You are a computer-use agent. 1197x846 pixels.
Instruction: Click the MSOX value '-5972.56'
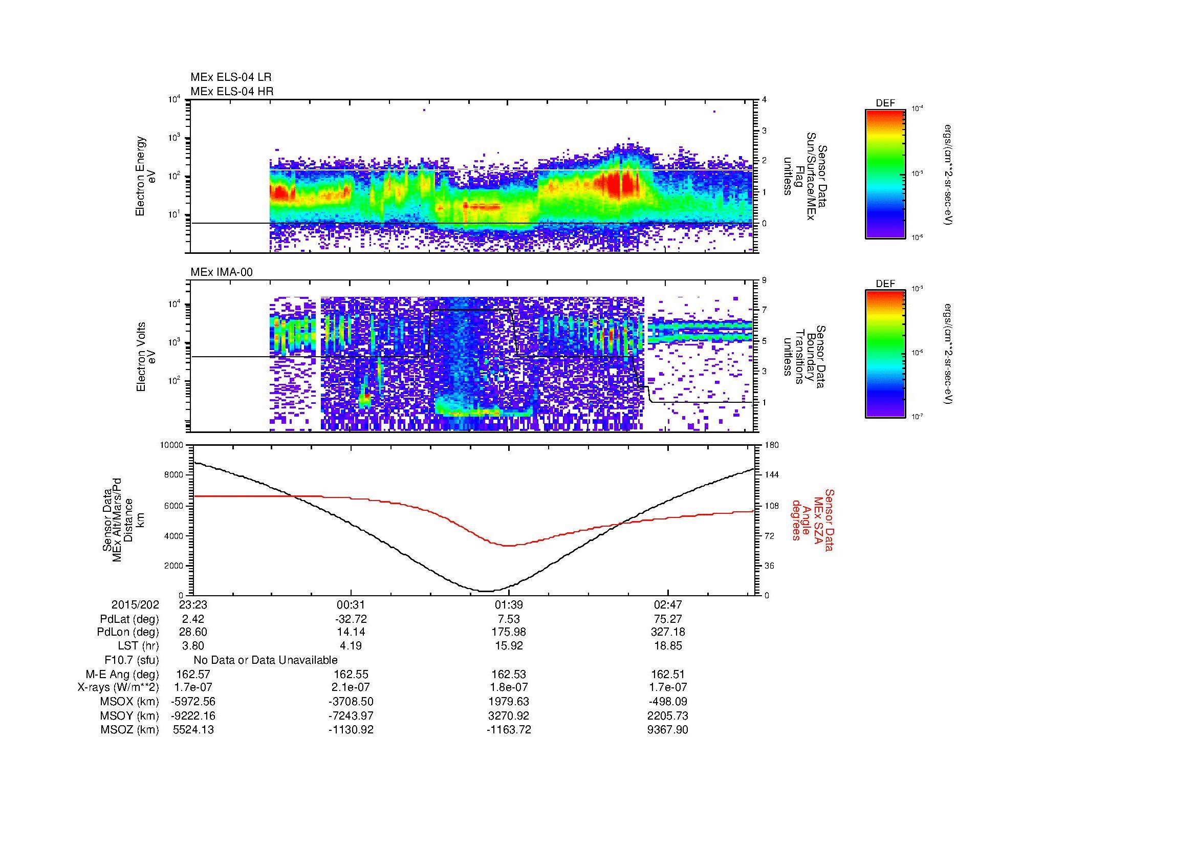[x=193, y=702]
